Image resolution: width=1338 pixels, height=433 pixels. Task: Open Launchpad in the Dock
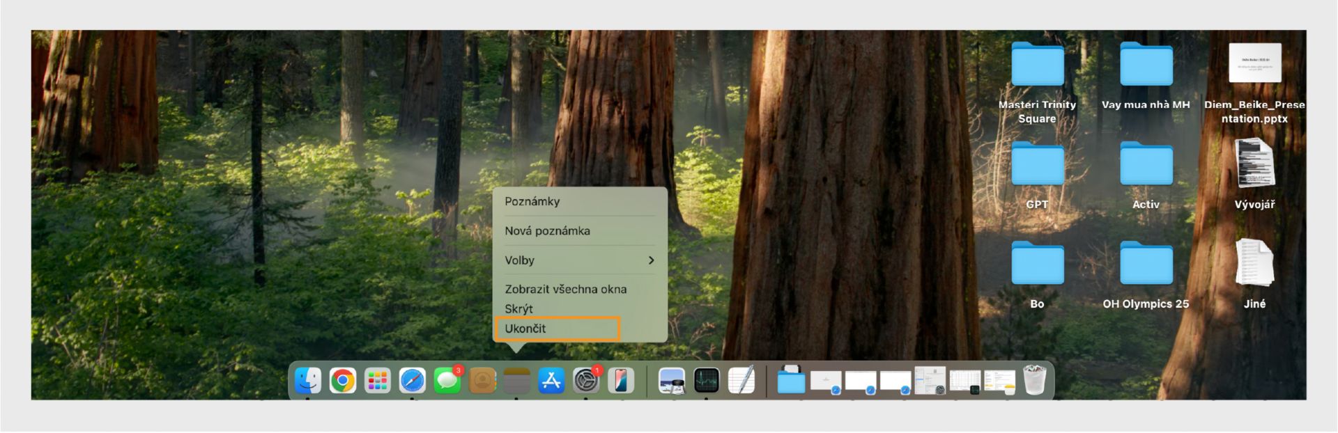click(377, 381)
